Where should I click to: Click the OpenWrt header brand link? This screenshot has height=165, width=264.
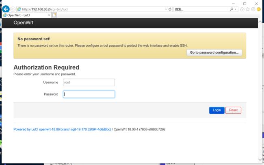click(x=24, y=23)
